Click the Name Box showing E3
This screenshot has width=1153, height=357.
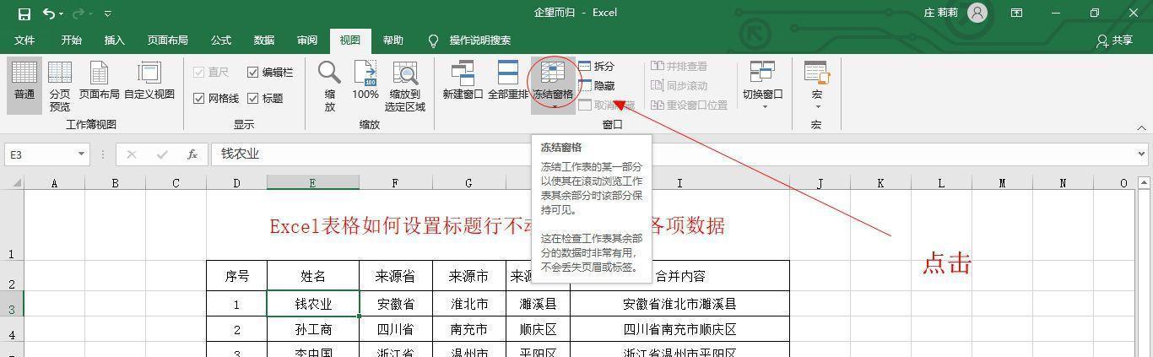click(x=40, y=154)
